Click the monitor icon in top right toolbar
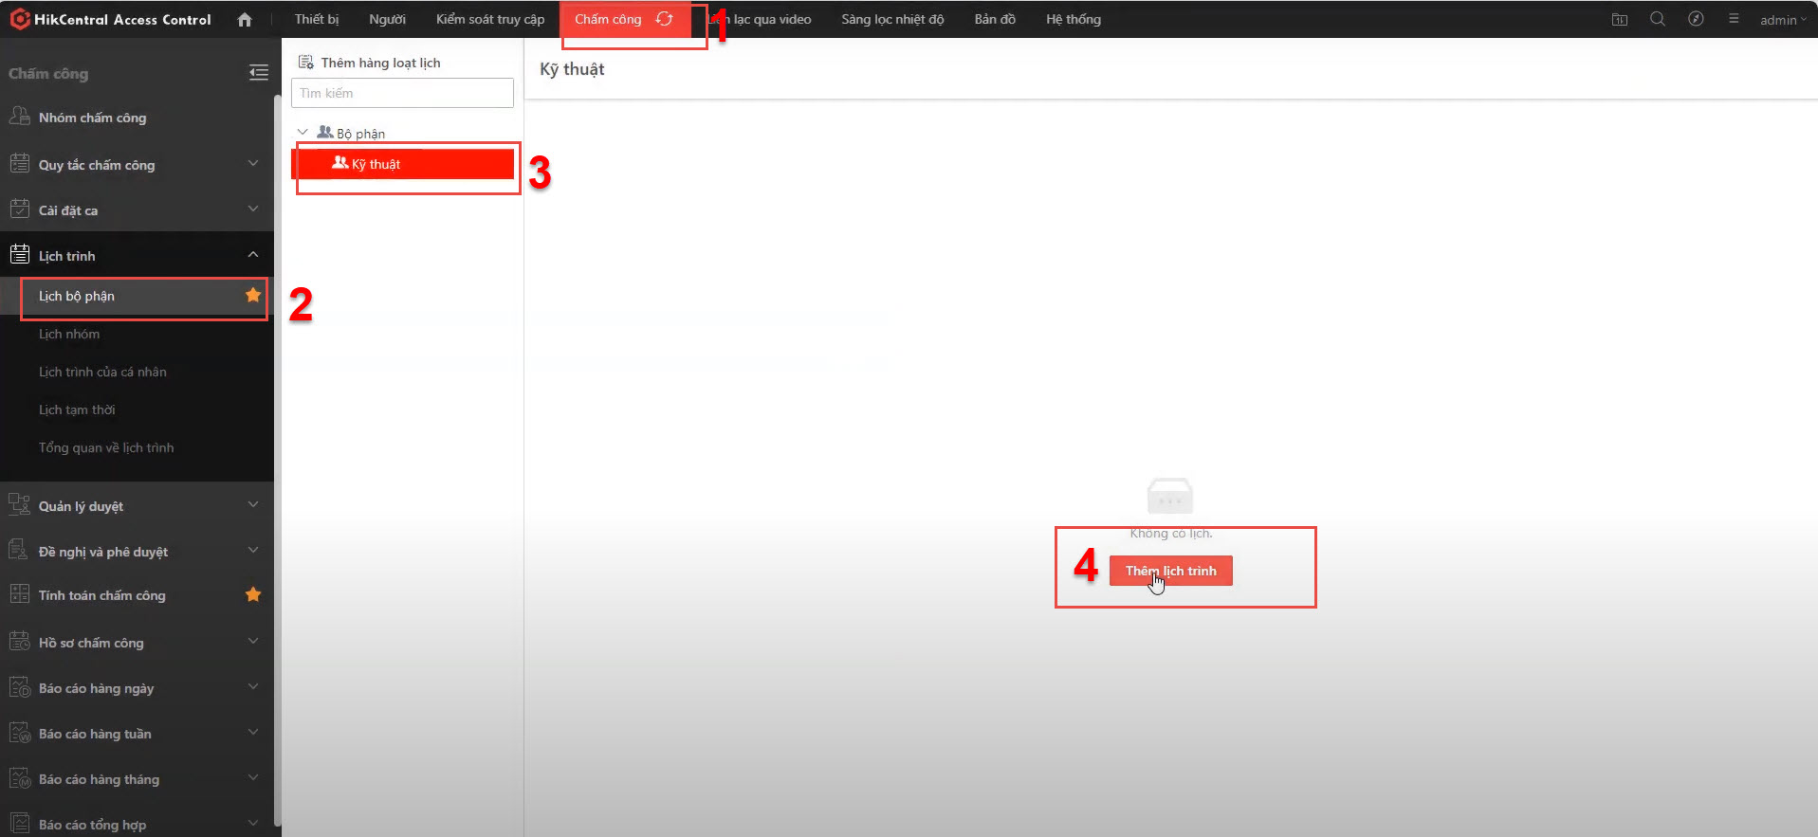The image size is (1818, 837). (1620, 20)
